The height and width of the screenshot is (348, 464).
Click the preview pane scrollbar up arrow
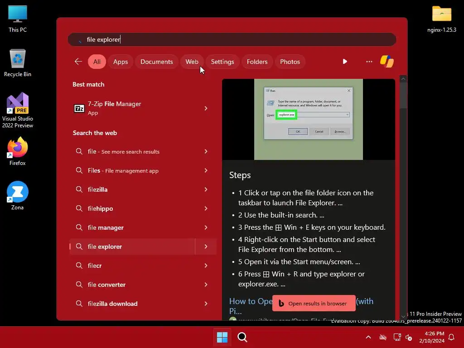(x=403, y=79)
